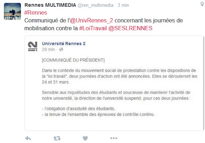The height and width of the screenshot is (143, 205).
Task: Click the globe public visibility icon
Action: point(61,50)
